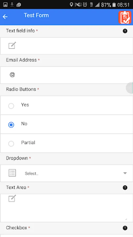Open the download notification in status bar
Viewport: 133px width, 237px height.
pyautogui.click(x=12, y=5)
